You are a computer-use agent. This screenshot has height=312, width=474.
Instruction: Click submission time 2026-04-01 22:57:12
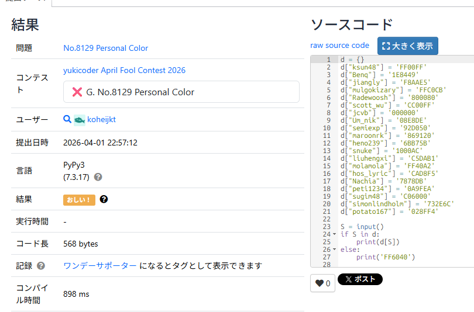pos(100,143)
